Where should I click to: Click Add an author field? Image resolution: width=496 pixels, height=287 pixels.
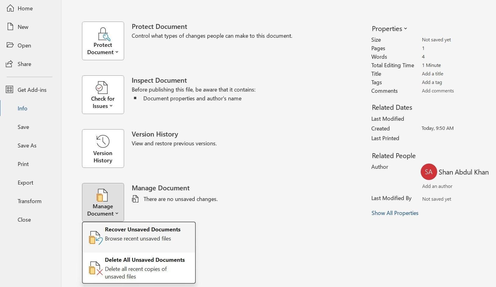[437, 186]
